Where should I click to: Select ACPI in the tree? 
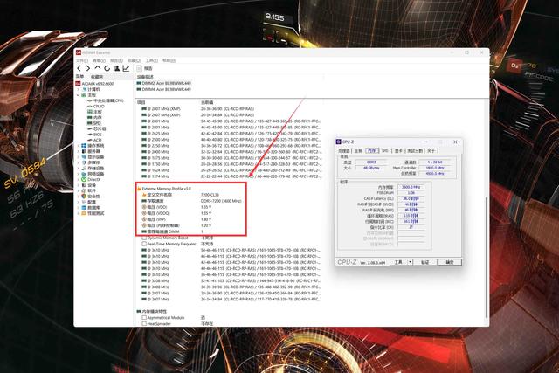pos(94,140)
